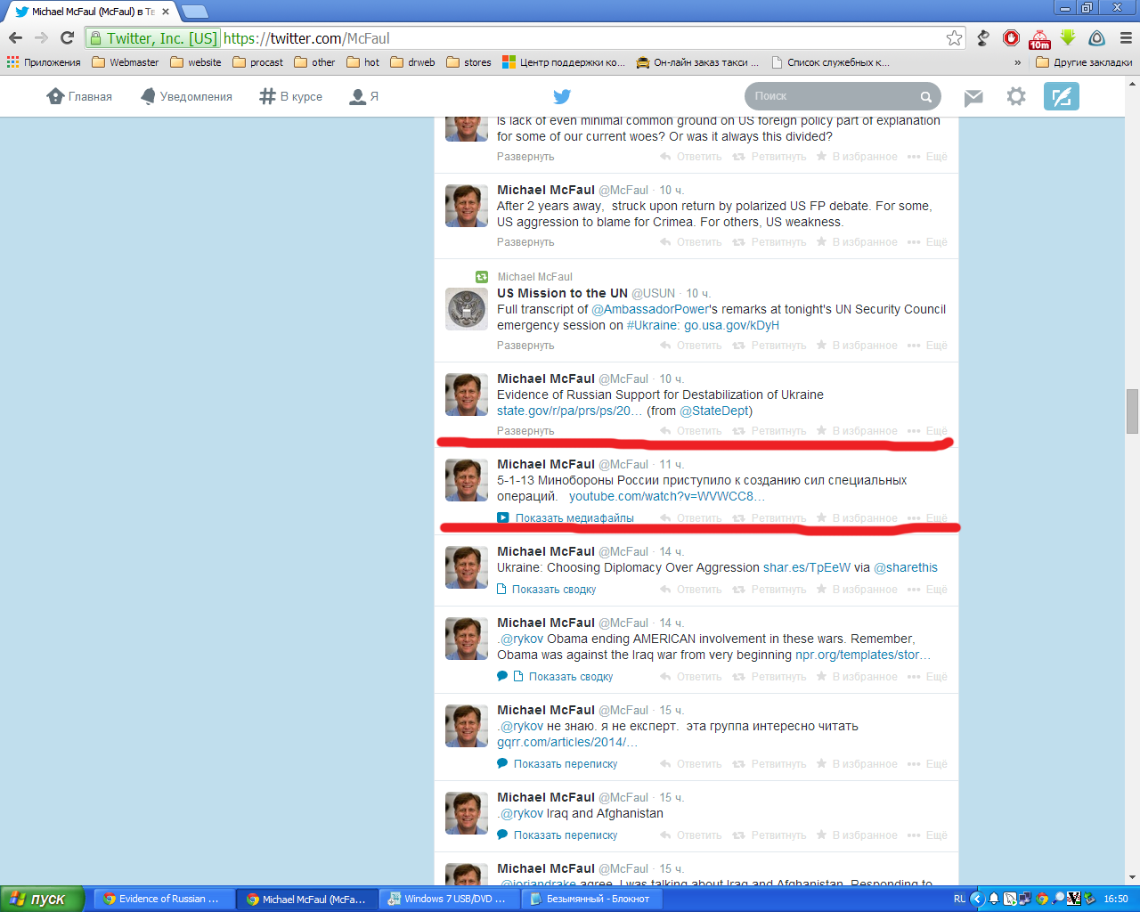Open Другие закладки folder
This screenshot has width=1140, height=912.
pyautogui.click(x=1084, y=62)
